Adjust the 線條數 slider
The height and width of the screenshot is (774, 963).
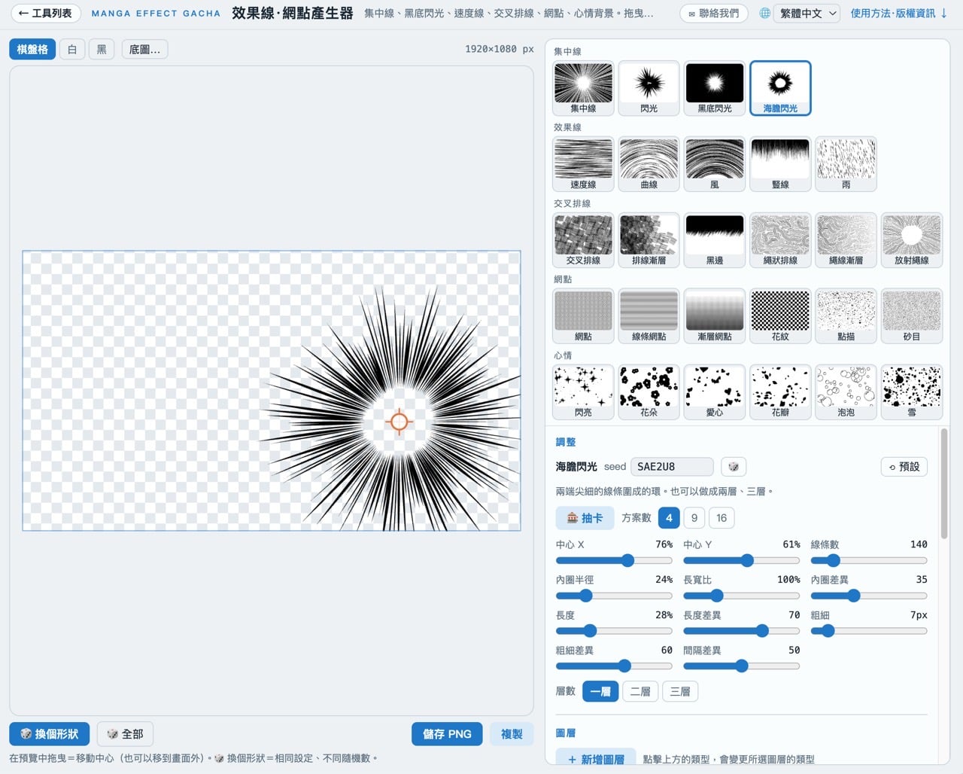point(869,561)
